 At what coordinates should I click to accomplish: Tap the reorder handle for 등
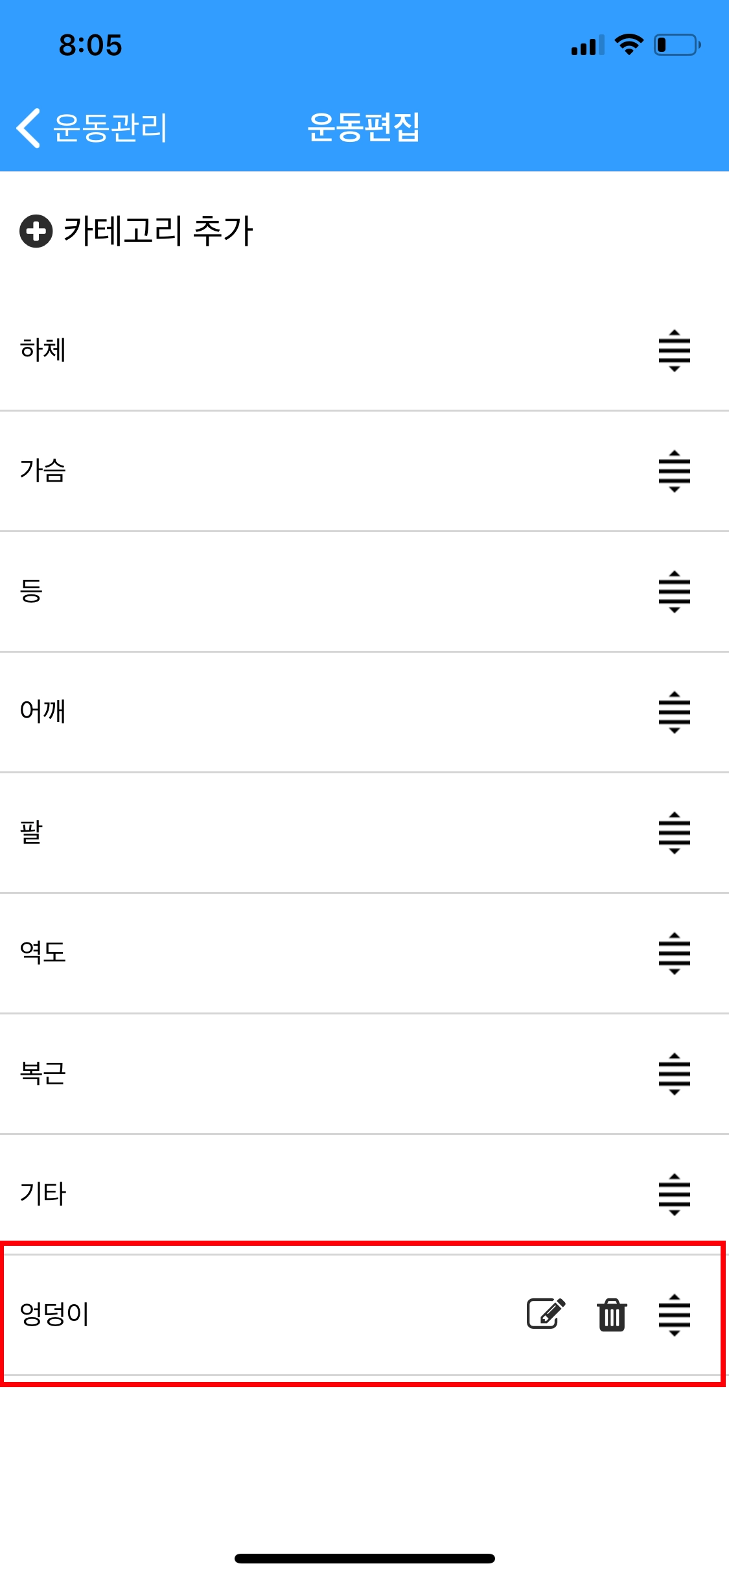click(x=674, y=592)
